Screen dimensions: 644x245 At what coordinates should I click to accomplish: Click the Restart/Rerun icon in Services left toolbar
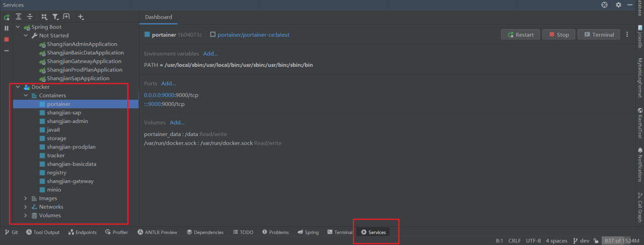(x=7, y=17)
